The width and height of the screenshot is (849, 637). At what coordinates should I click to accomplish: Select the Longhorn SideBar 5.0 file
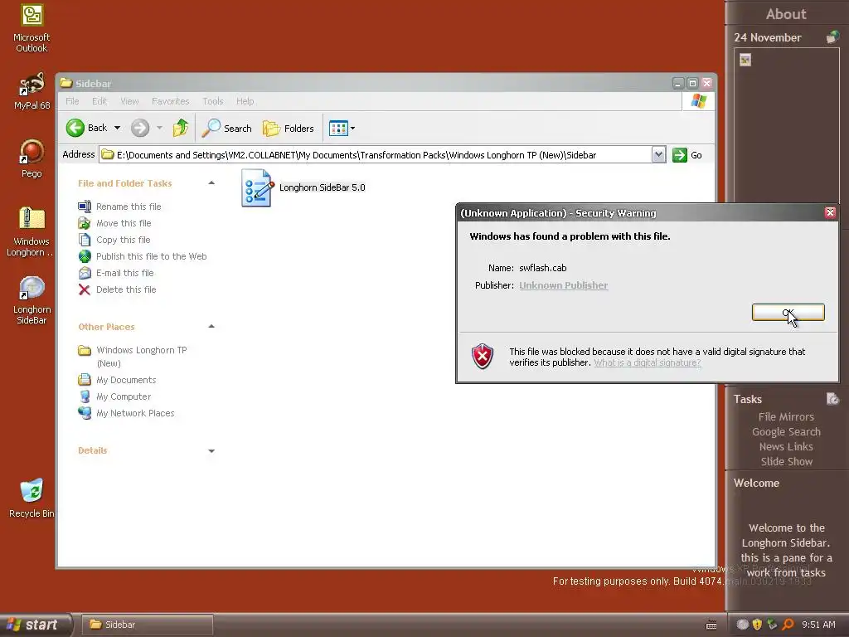coord(303,187)
